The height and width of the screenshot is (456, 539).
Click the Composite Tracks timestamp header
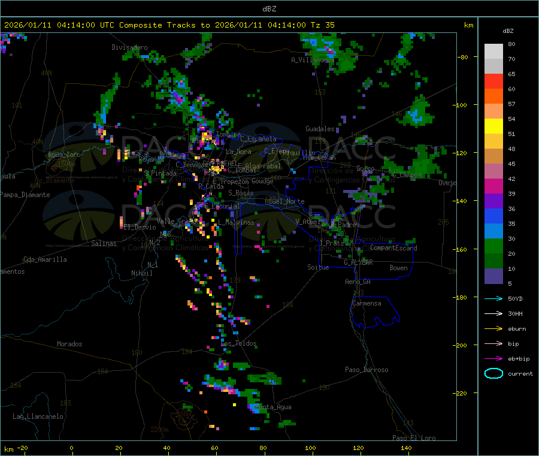pyautogui.click(x=169, y=25)
